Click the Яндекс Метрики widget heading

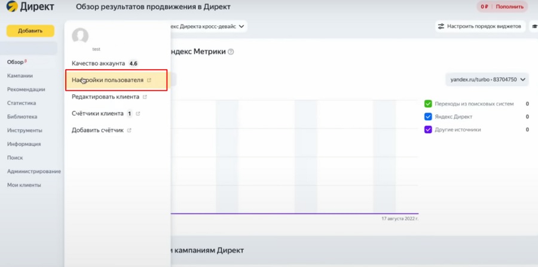click(x=198, y=52)
